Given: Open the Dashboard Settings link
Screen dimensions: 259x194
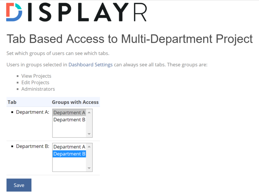Looking at the screenshot, I should 90,65.
